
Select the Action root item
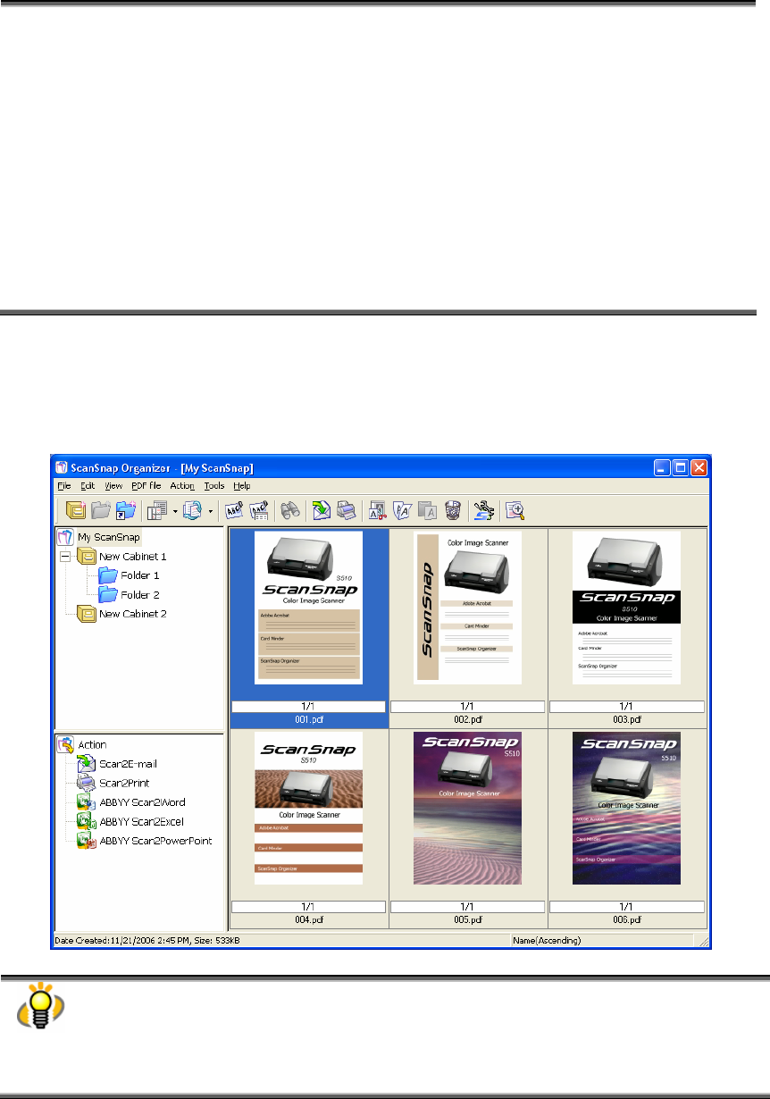pos(92,744)
